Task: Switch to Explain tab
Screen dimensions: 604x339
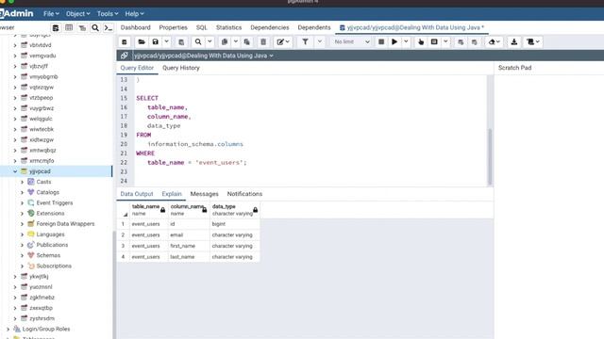Action: click(172, 194)
